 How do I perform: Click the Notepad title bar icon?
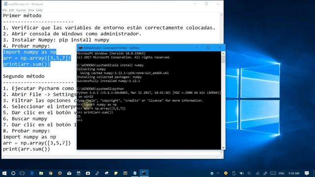click(x=5, y=4)
